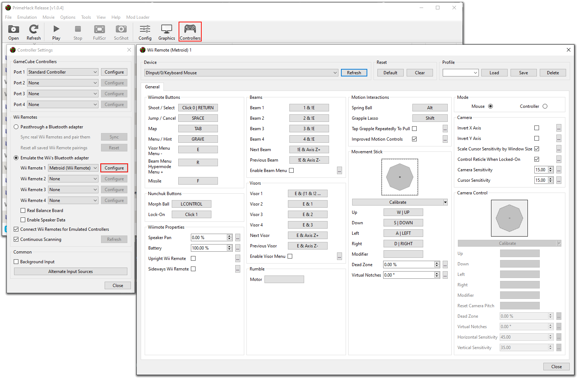Expand GameCube Port 4 dropdown

click(63, 105)
